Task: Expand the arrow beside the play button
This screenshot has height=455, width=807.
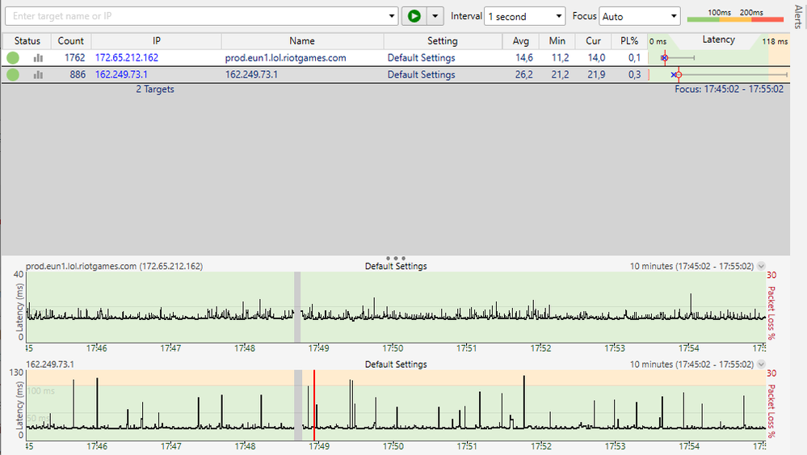Action: pos(436,16)
